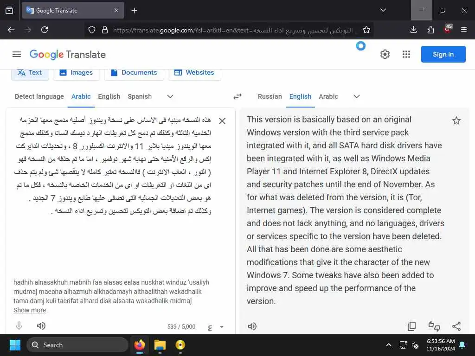Copy the translation to clipboard
The image size is (475, 356).
click(x=412, y=326)
